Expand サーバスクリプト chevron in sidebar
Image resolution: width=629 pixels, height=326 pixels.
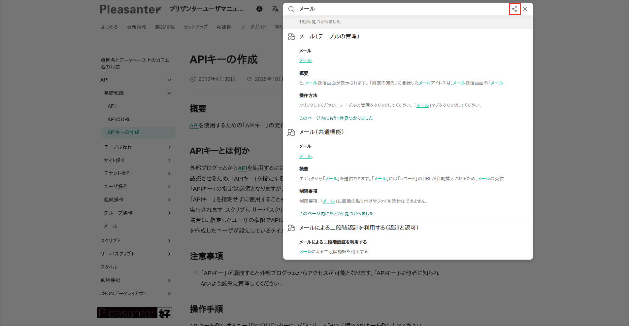pyautogui.click(x=169, y=254)
